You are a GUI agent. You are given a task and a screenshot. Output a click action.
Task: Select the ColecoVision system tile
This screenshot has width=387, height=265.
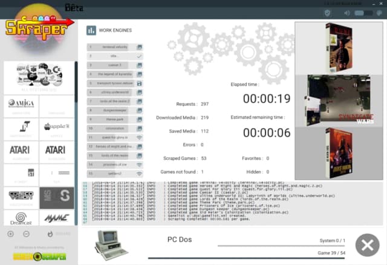(x=21, y=197)
